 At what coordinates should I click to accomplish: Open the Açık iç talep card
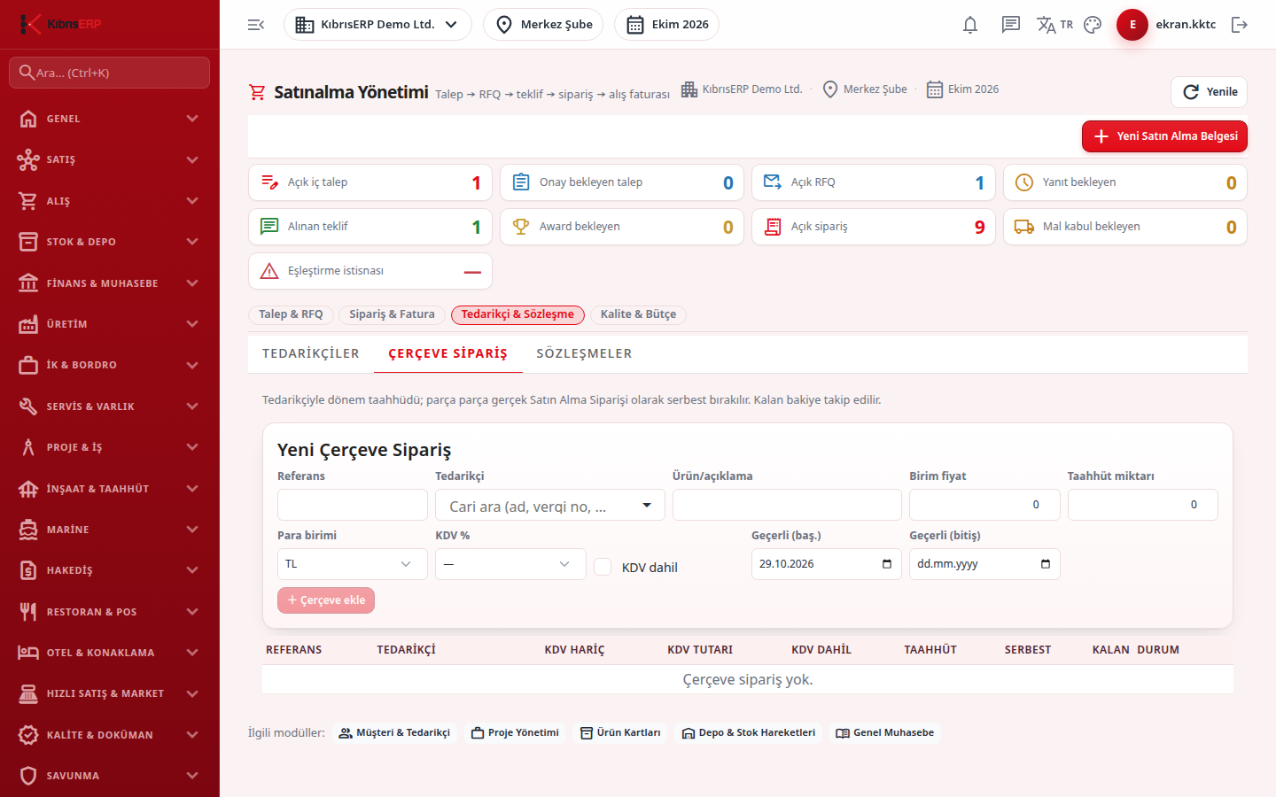(370, 182)
